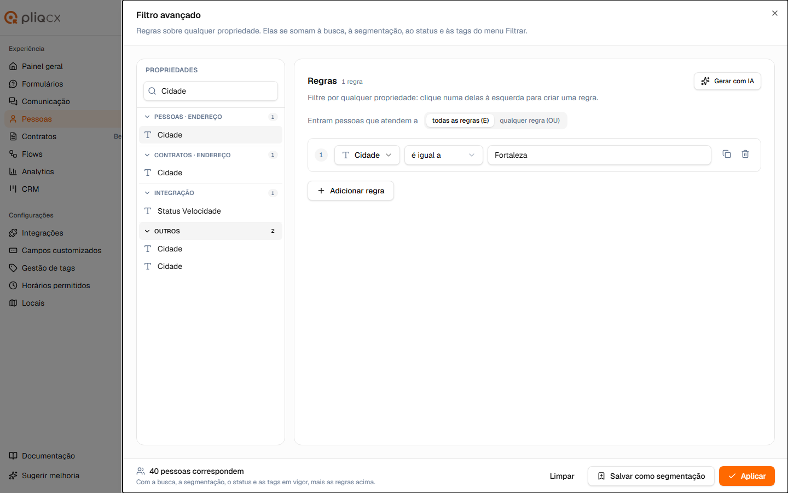Click the Formulários sidebar icon
Image resolution: width=788 pixels, height=493 pixels.
pyautogui.click(x=13, y=84)
